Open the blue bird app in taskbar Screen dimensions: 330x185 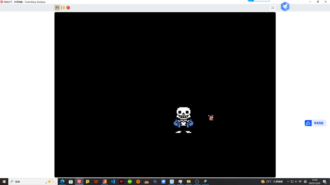pos(163,181)
